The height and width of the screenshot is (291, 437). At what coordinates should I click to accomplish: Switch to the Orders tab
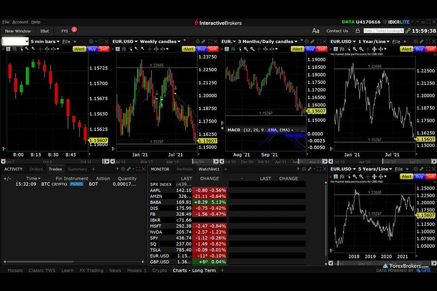point(36,169)
